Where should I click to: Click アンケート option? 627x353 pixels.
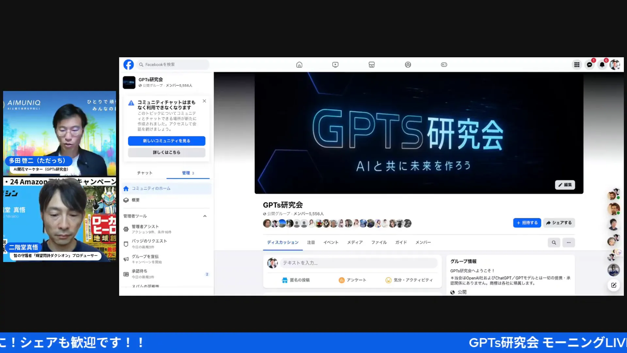click(352, 280)
